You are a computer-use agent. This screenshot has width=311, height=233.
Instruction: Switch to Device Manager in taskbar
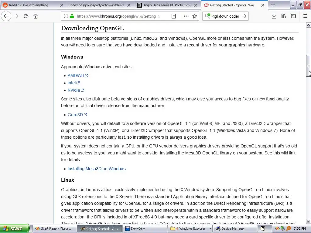point(235,229)
